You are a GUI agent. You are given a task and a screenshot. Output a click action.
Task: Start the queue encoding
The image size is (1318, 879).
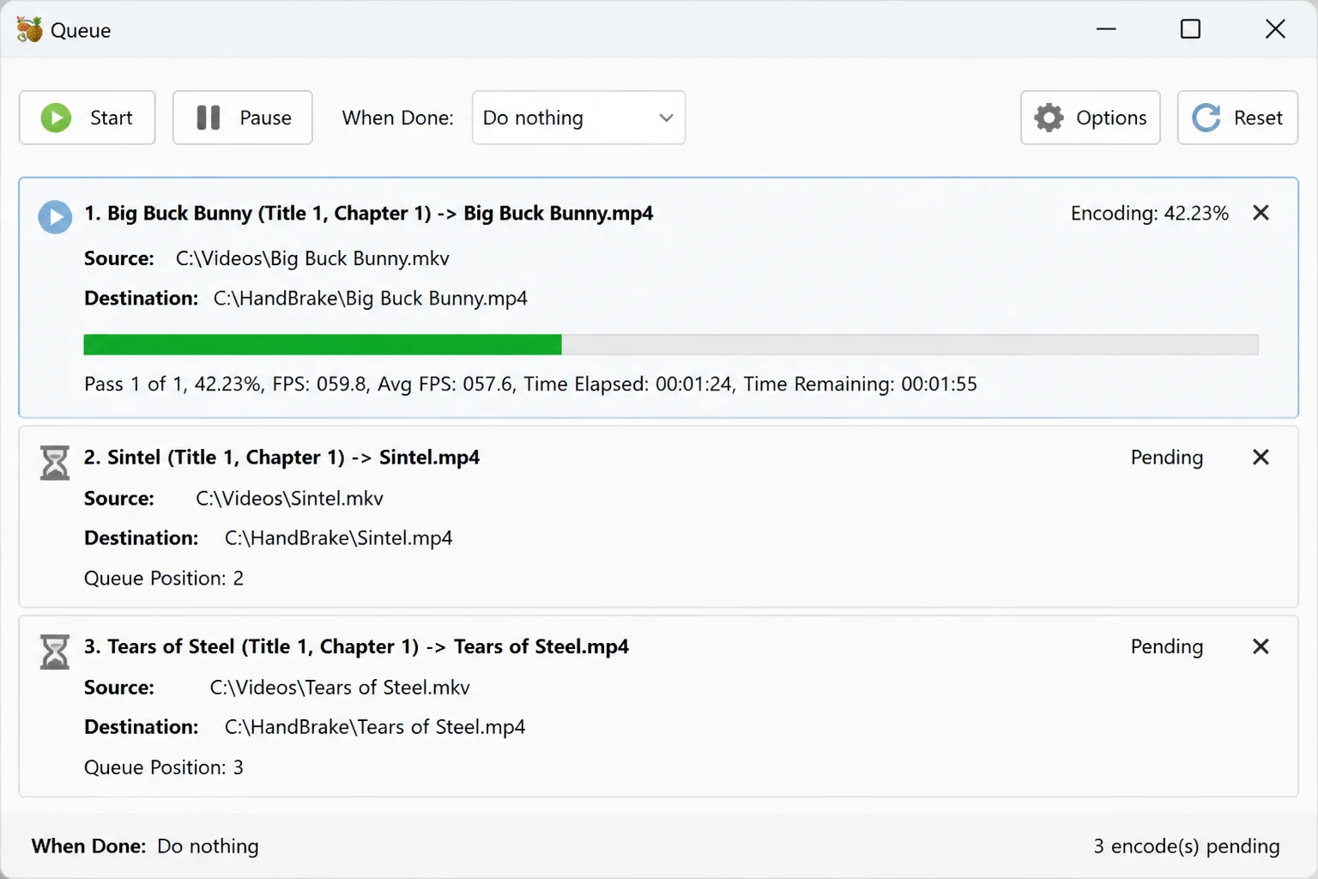click(x=87, y=118)
